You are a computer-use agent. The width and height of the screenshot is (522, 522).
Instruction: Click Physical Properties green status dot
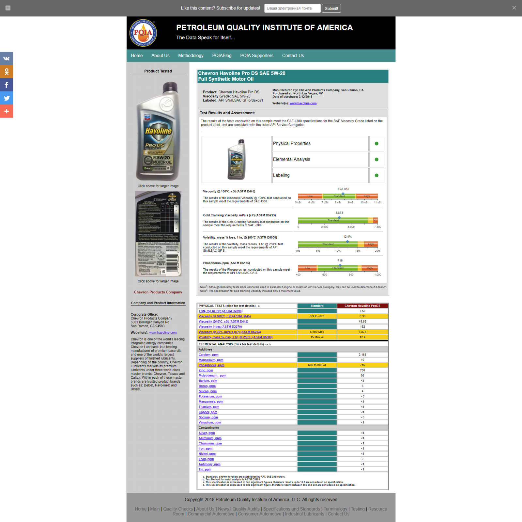[376, 144]
